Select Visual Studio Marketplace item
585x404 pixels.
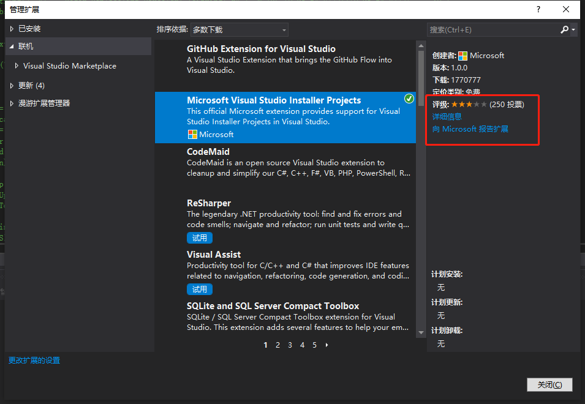pyautogui.click(x=69, y=66)
